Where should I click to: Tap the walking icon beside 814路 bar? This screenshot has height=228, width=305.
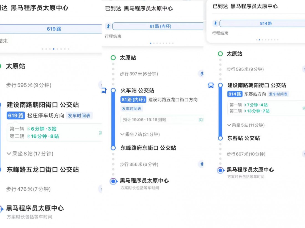click(215, 24)
